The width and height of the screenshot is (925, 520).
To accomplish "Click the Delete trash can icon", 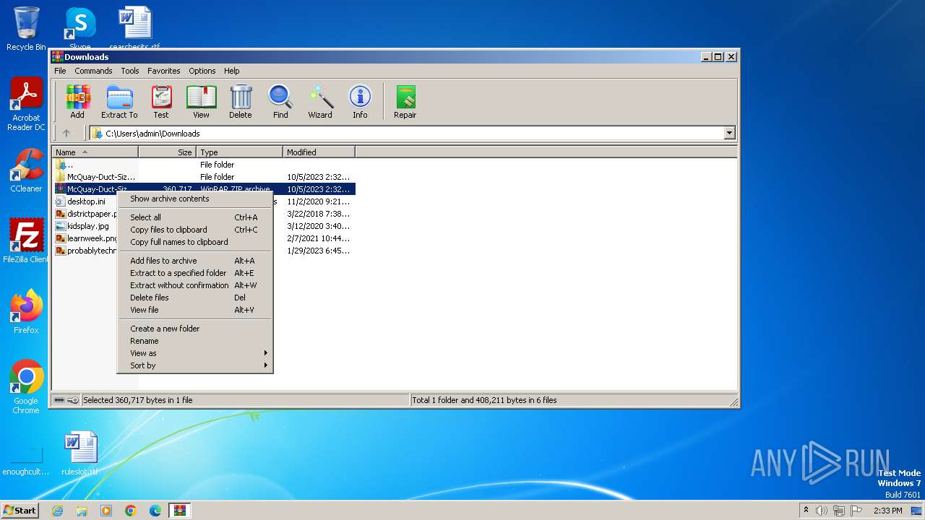I will click(x=241, y=102).
